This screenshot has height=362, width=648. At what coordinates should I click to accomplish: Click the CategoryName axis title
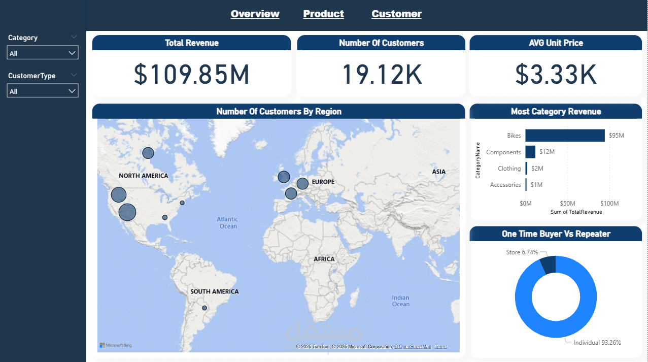[478, 160]
